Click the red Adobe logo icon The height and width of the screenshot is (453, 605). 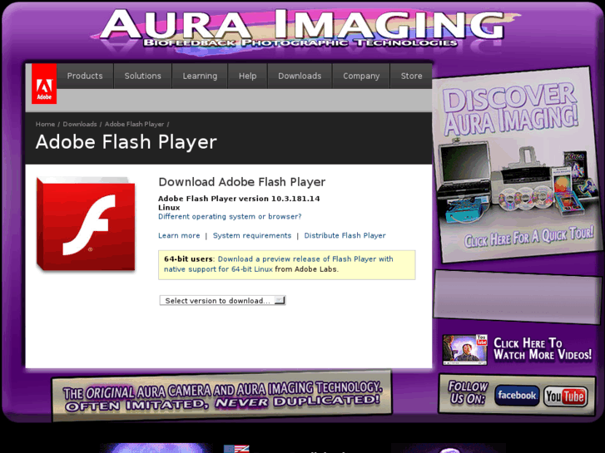[x=44, y=84]
